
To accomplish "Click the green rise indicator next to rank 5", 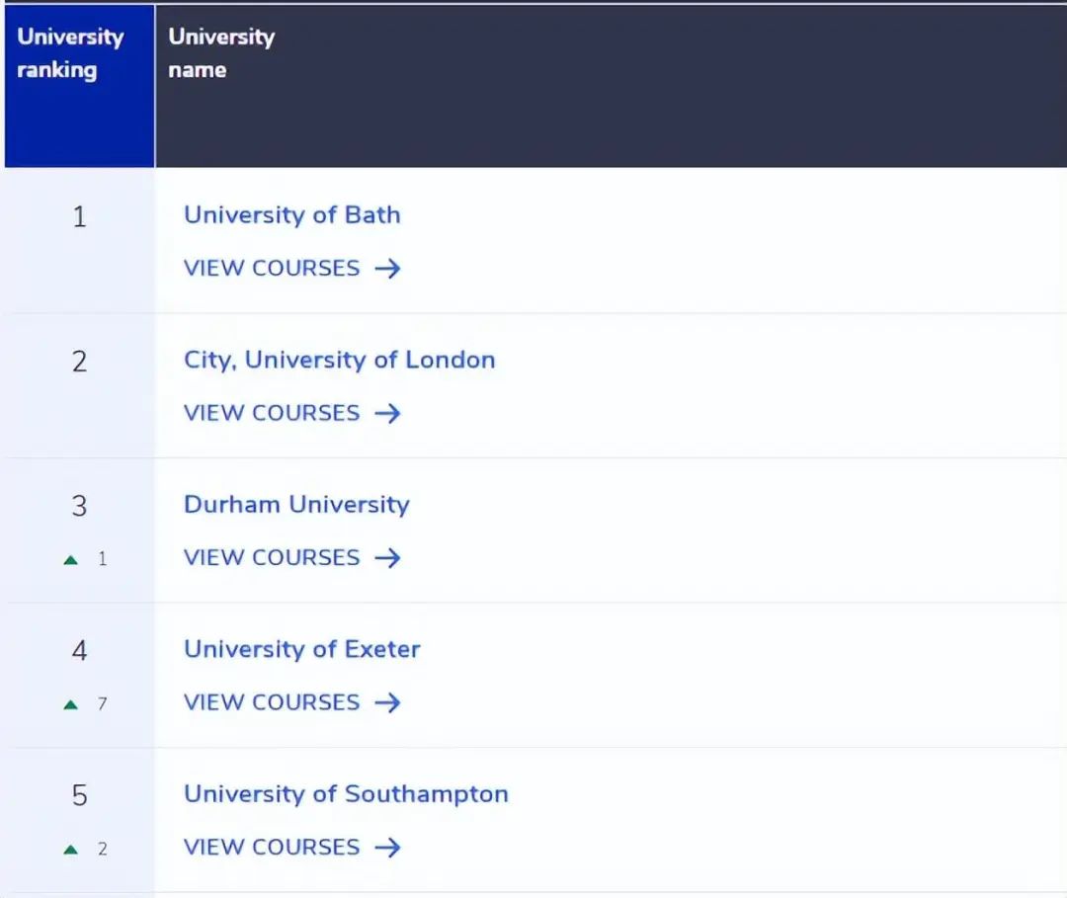I will [70, 847].
